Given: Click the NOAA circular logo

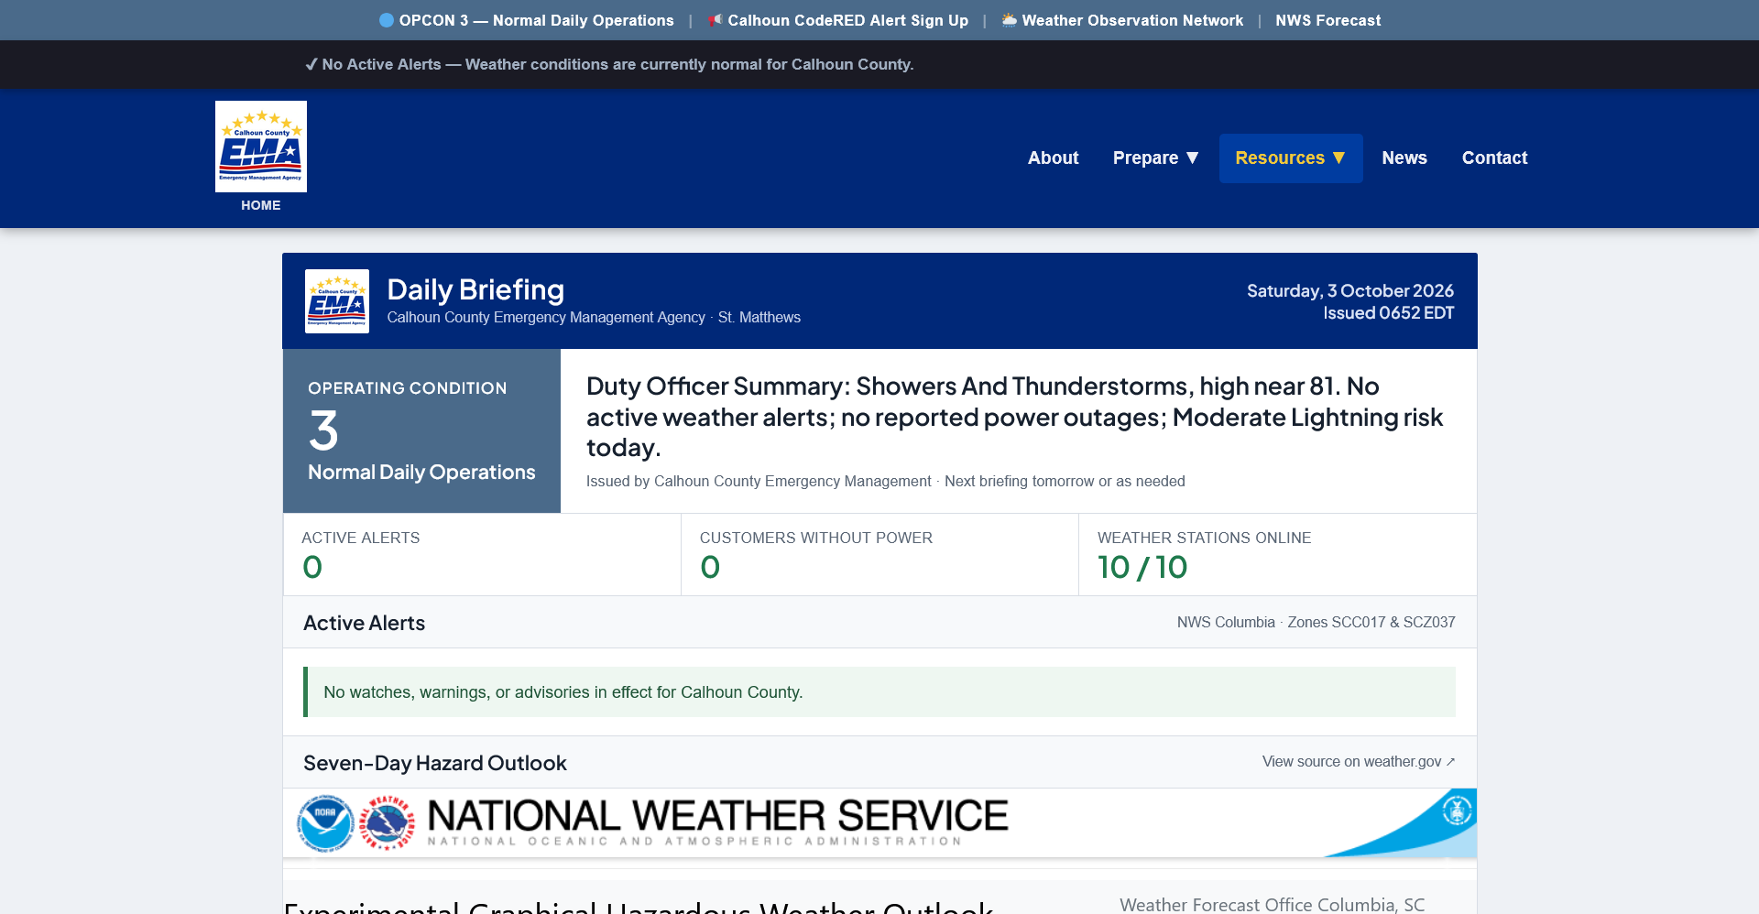Looking at the screenshot, I should 325,823.
